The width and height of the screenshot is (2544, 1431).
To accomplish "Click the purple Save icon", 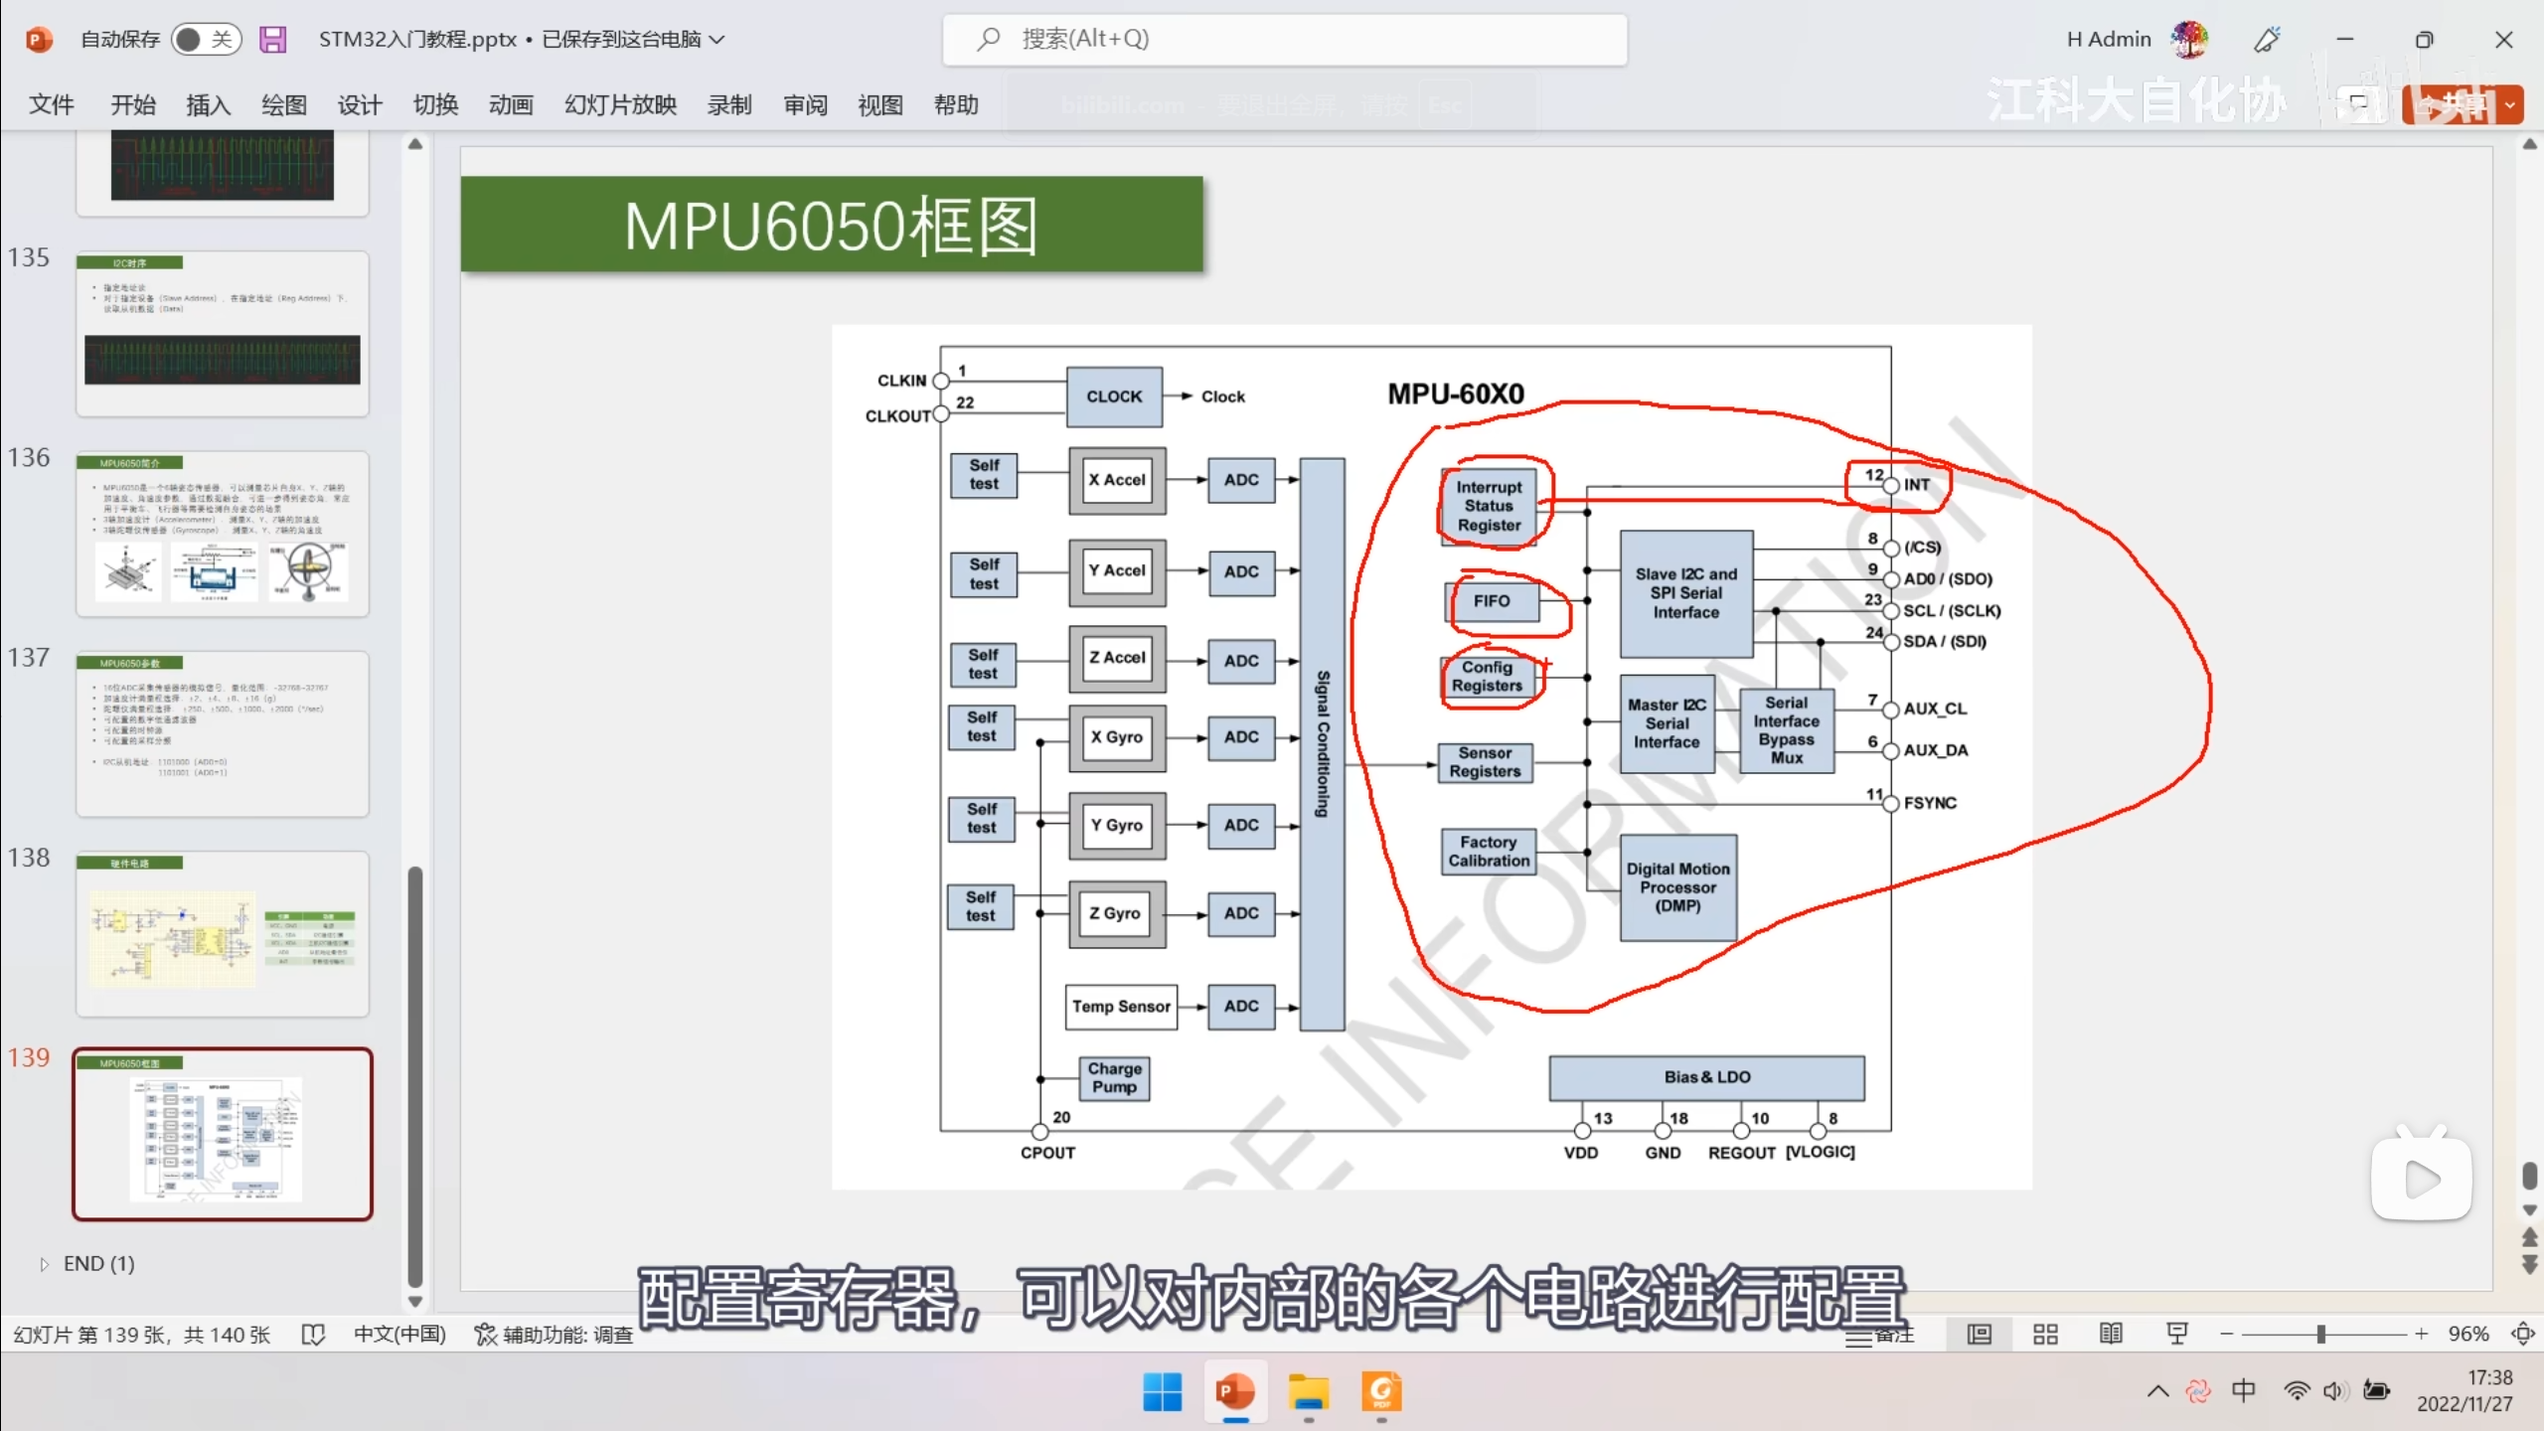I will coord(272,39).
